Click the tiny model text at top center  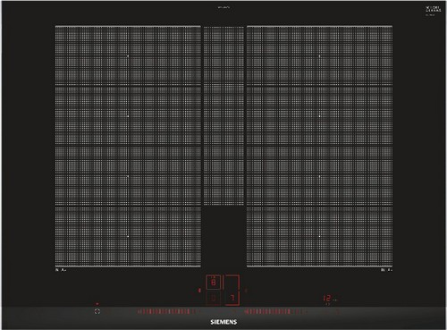point(223,7)
